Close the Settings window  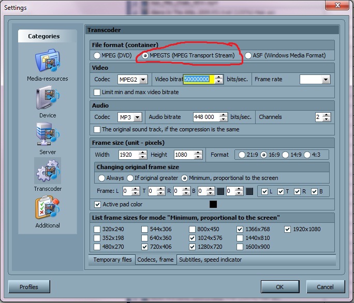[338, 7]
